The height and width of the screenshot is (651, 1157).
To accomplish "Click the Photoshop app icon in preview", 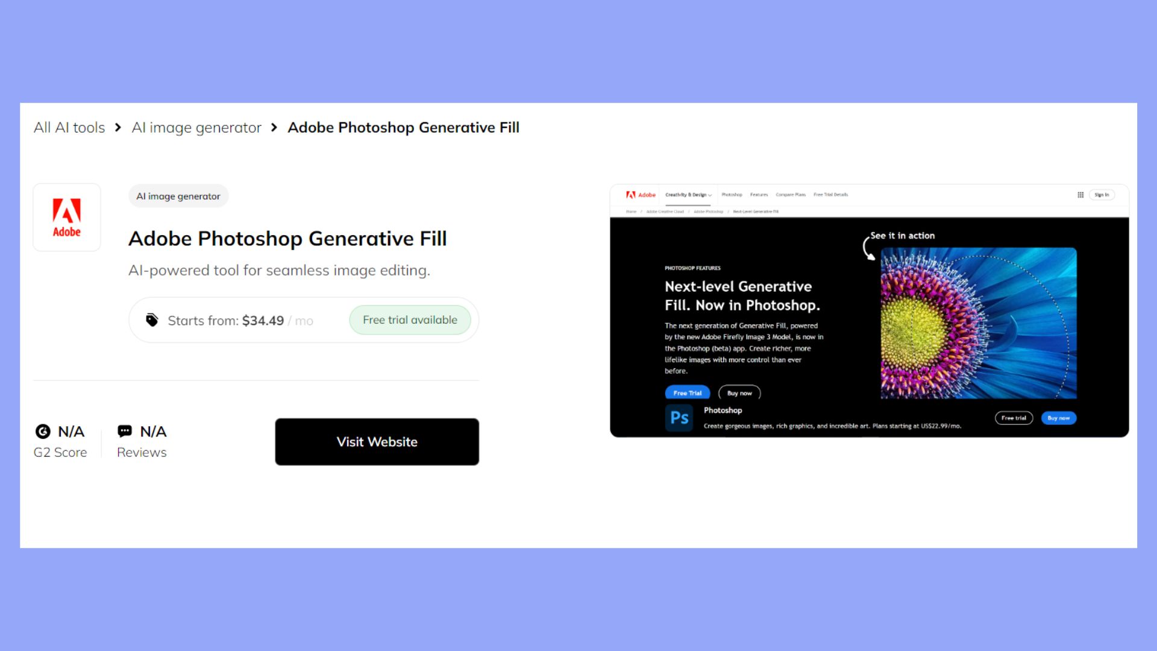I will click(679, 417).
